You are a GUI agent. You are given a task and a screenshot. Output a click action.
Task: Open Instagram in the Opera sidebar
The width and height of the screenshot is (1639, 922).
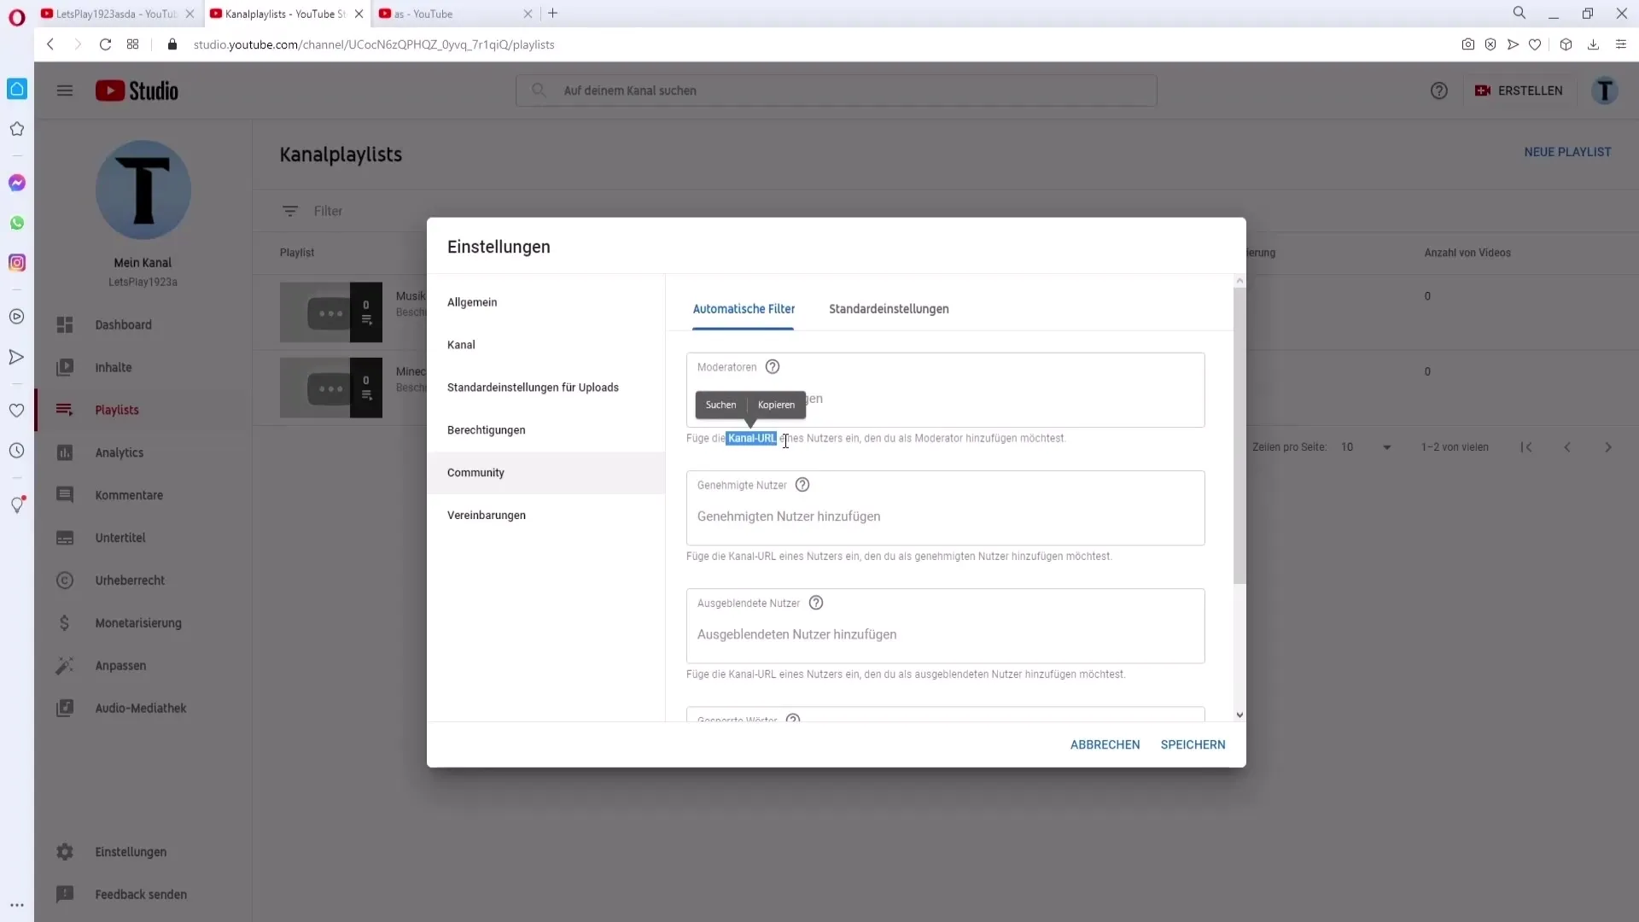click(x=17, y=263)
